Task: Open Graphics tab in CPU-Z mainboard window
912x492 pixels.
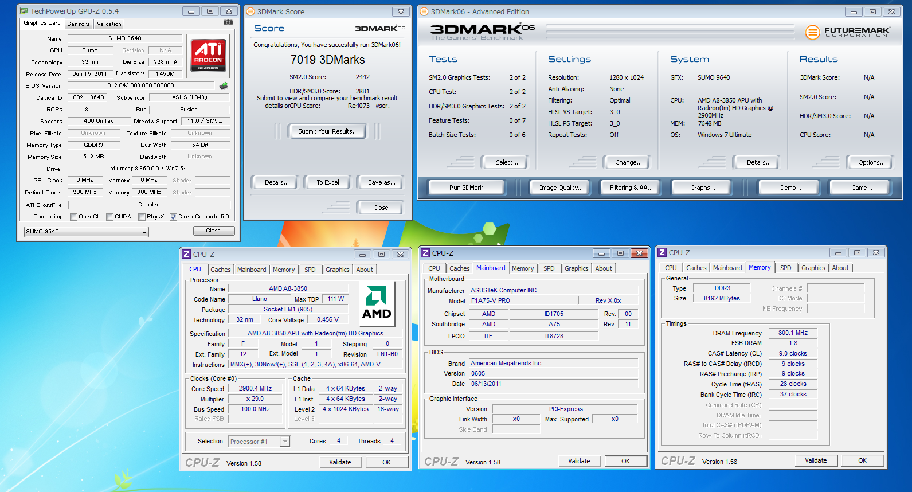Action: point(577,268)
